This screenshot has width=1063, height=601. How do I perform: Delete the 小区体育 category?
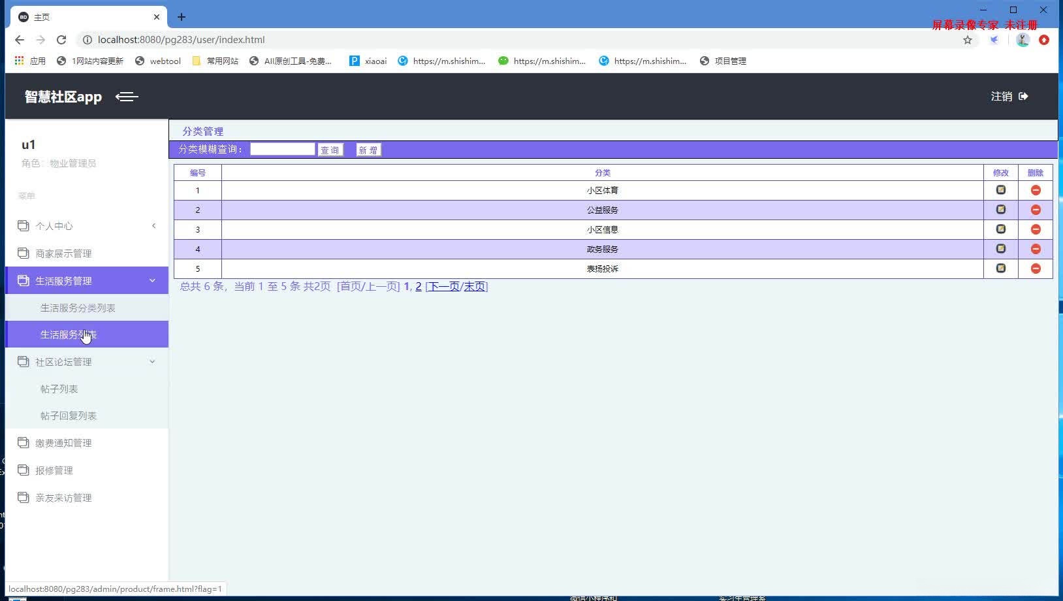tap(1036, 190)
